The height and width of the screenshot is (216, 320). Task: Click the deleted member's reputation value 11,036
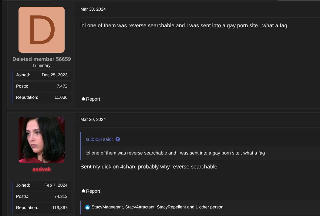pyautogui.click(x=61, y=97)
